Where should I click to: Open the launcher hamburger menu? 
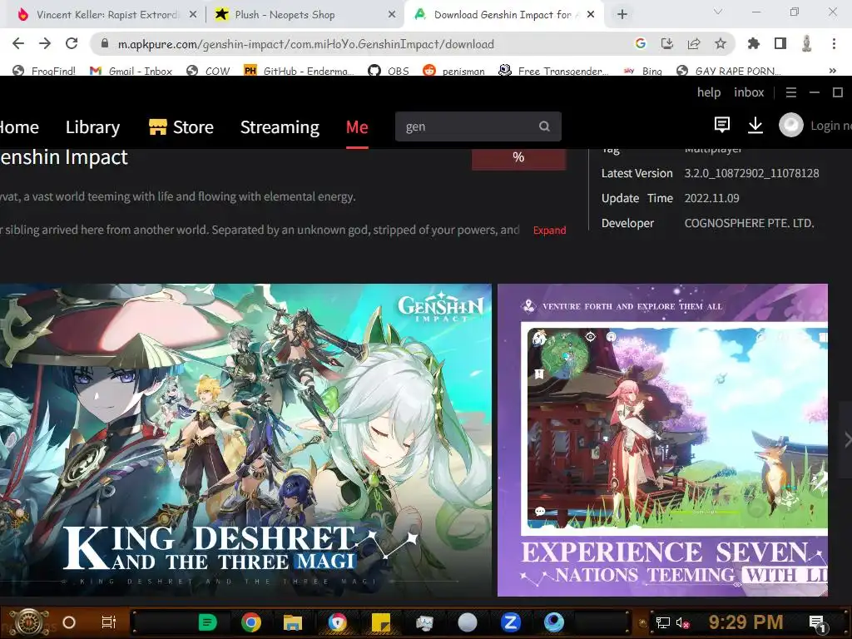pyautogui.click(x=791, y=93)
